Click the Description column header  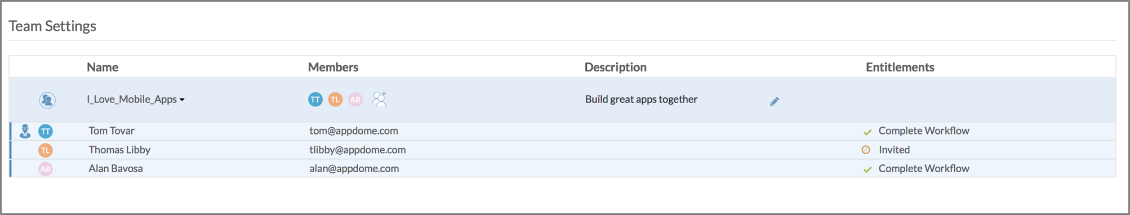coord(616,67)
